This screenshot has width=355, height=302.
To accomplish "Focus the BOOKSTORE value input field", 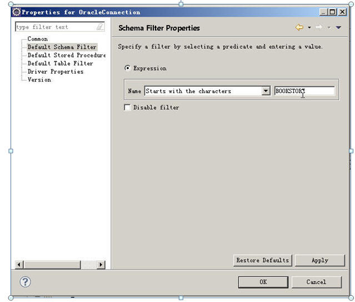I will 304,91.
